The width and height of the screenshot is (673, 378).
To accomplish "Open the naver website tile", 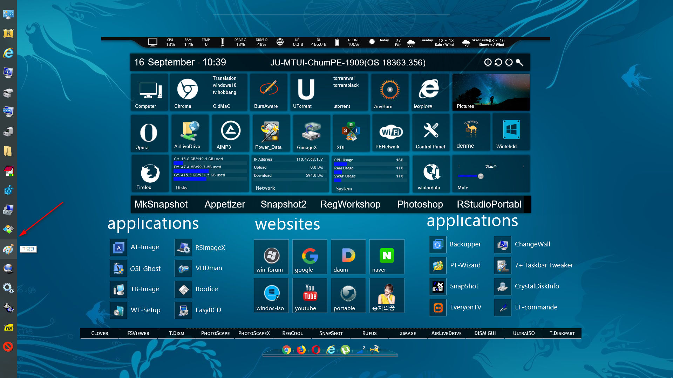I will pyautogui.click(x=387, y=257).
